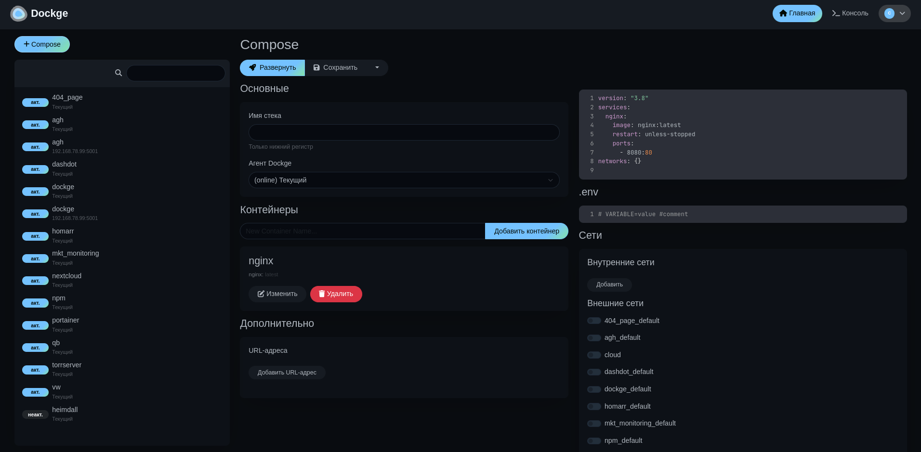
Task: Toggle the cloud external network
Action: pos(594,355)
